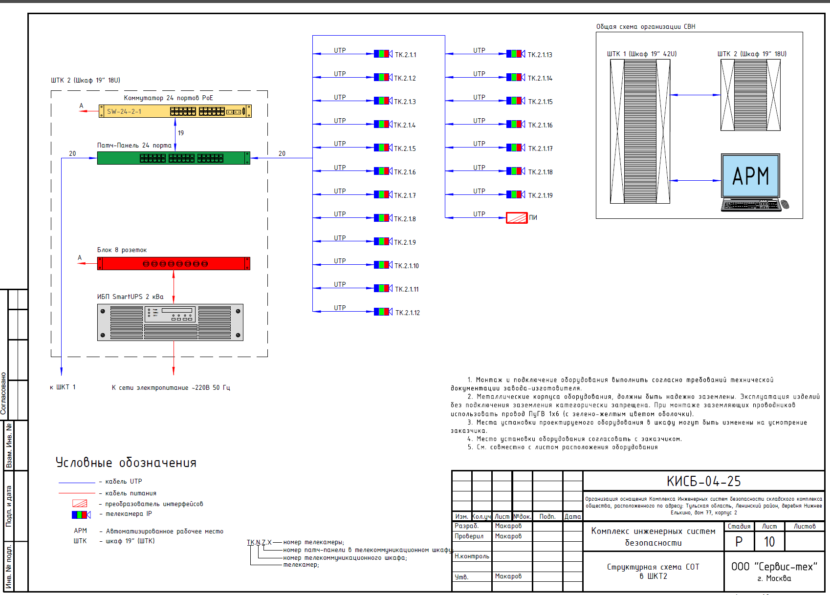Click the ШТК 2 18U cabinet in overview

[750, 95]
